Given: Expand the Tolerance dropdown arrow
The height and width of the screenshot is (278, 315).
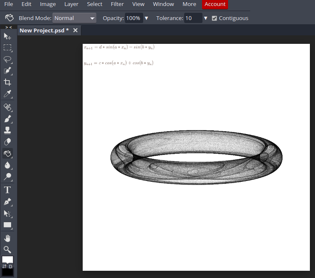Looking at the screenshot, I should point(205,18).
